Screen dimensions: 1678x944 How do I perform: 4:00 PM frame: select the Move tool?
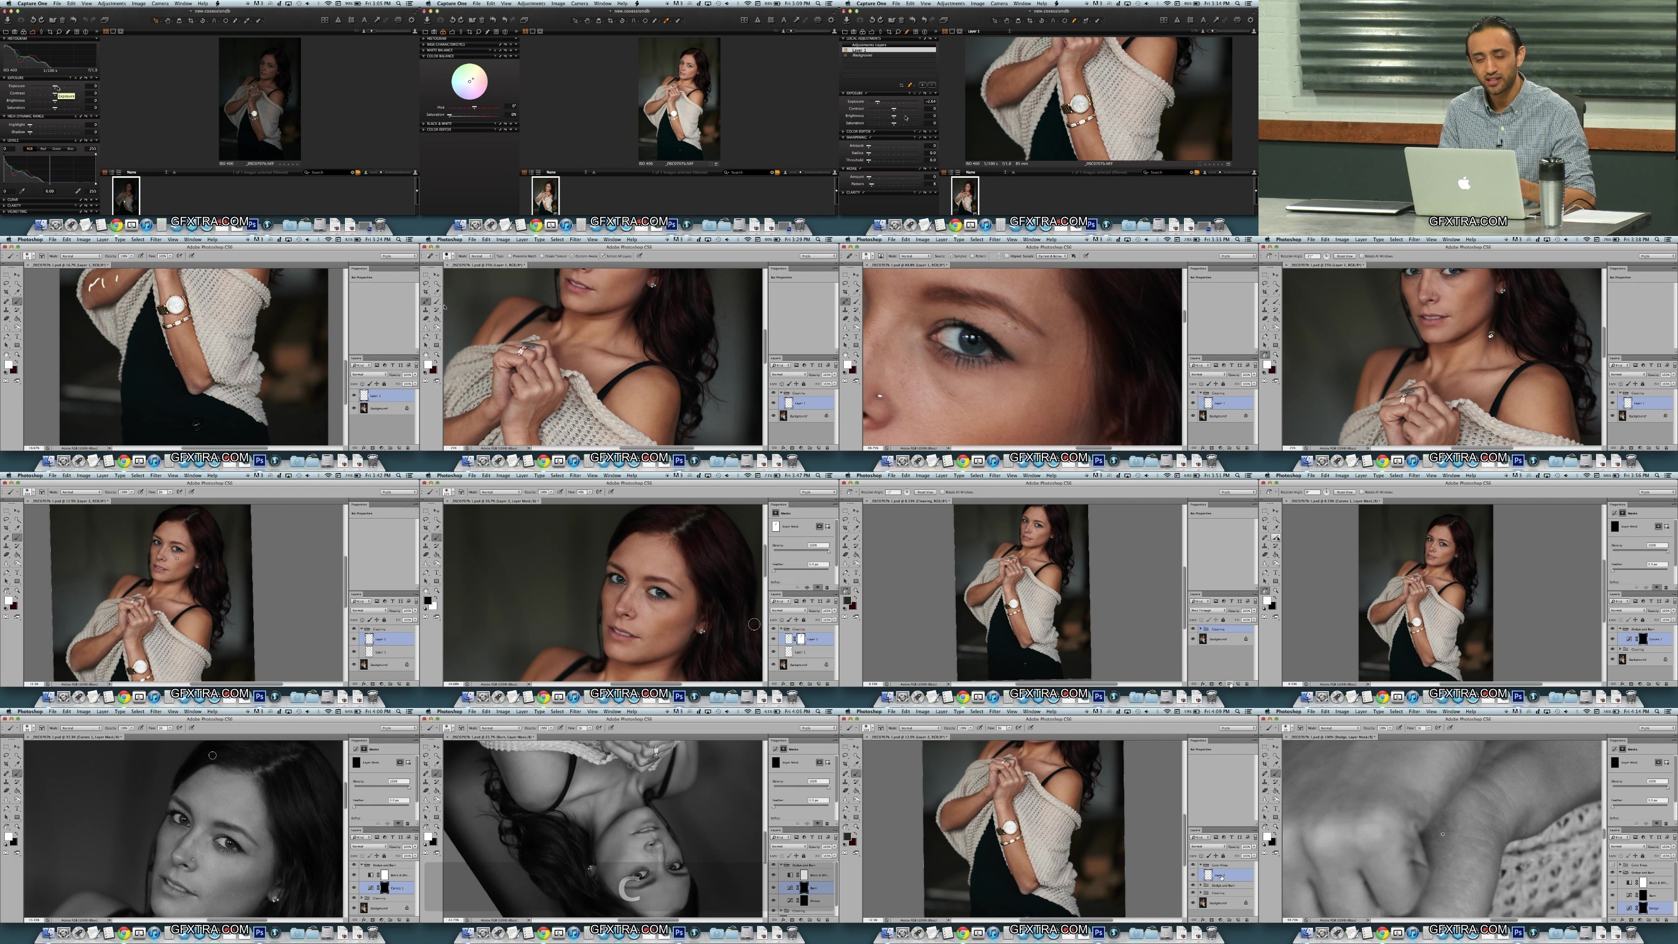[18, 747]
